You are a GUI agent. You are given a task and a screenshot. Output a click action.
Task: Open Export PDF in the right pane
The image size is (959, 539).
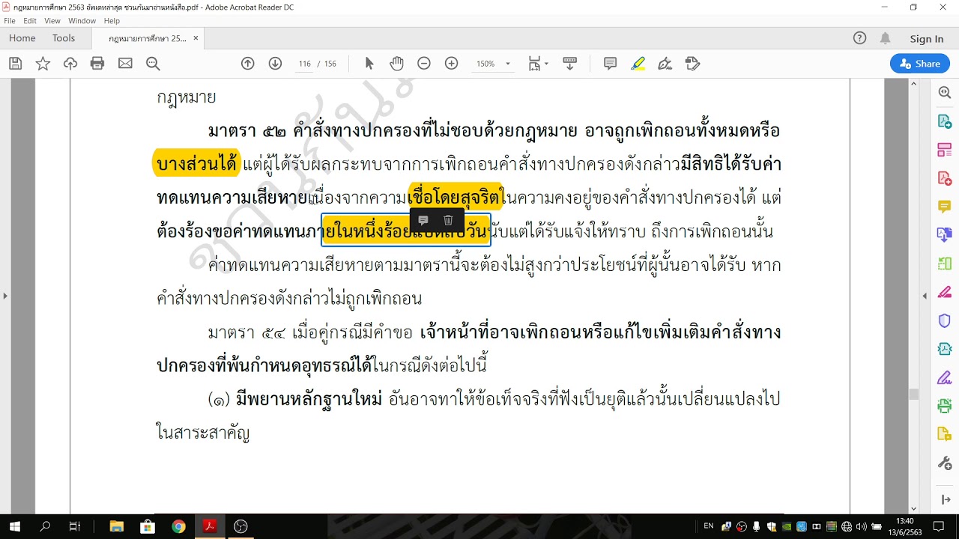pos(945,121)
